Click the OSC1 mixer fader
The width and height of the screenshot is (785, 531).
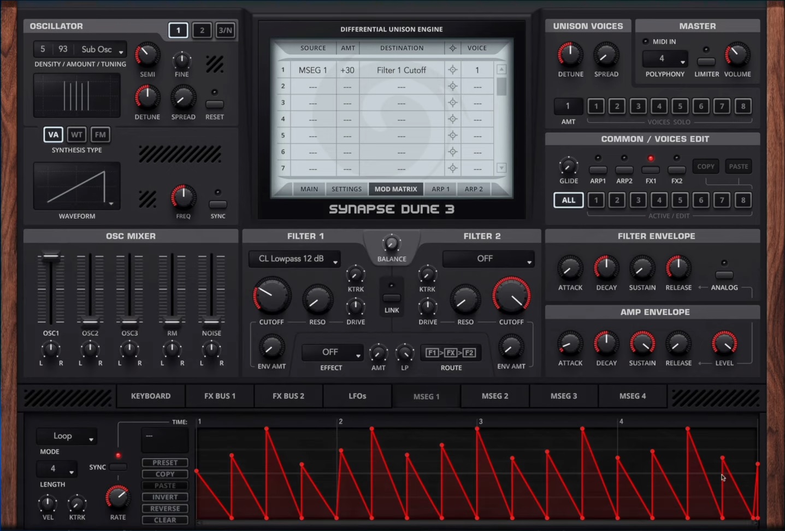point(51,256)
